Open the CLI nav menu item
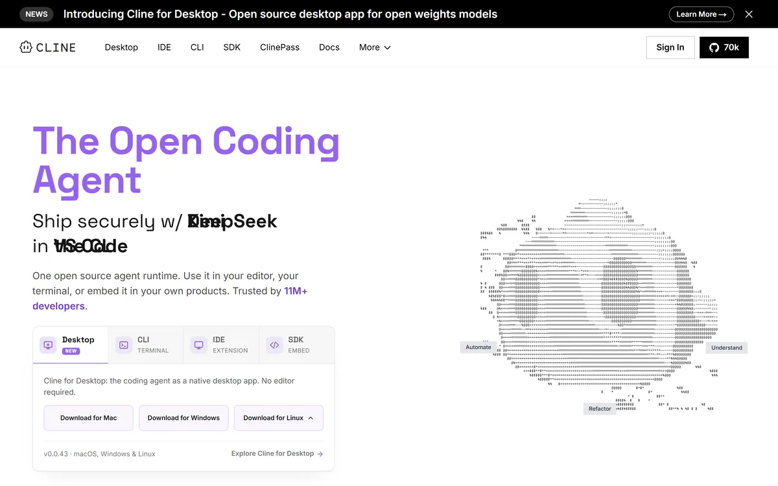The width and height of the screenshot is (778, 486). [x=197, y=47]
